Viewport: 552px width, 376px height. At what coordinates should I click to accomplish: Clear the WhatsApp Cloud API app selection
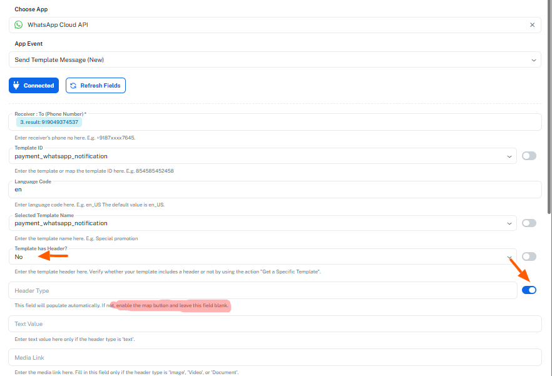coord(532,24)
